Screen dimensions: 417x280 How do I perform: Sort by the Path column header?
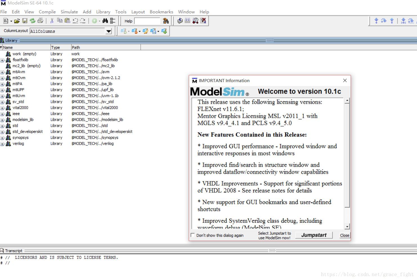click(106, 47)
